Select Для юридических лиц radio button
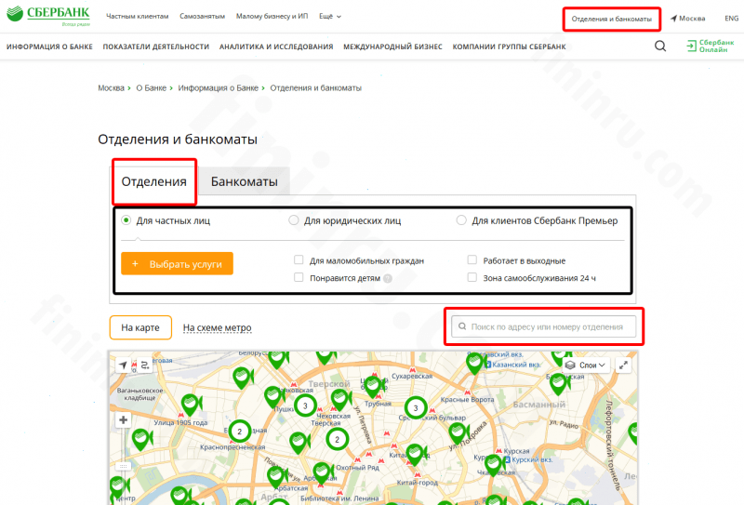Viewport: 744px width, 505px height. (x=294, y=220)
